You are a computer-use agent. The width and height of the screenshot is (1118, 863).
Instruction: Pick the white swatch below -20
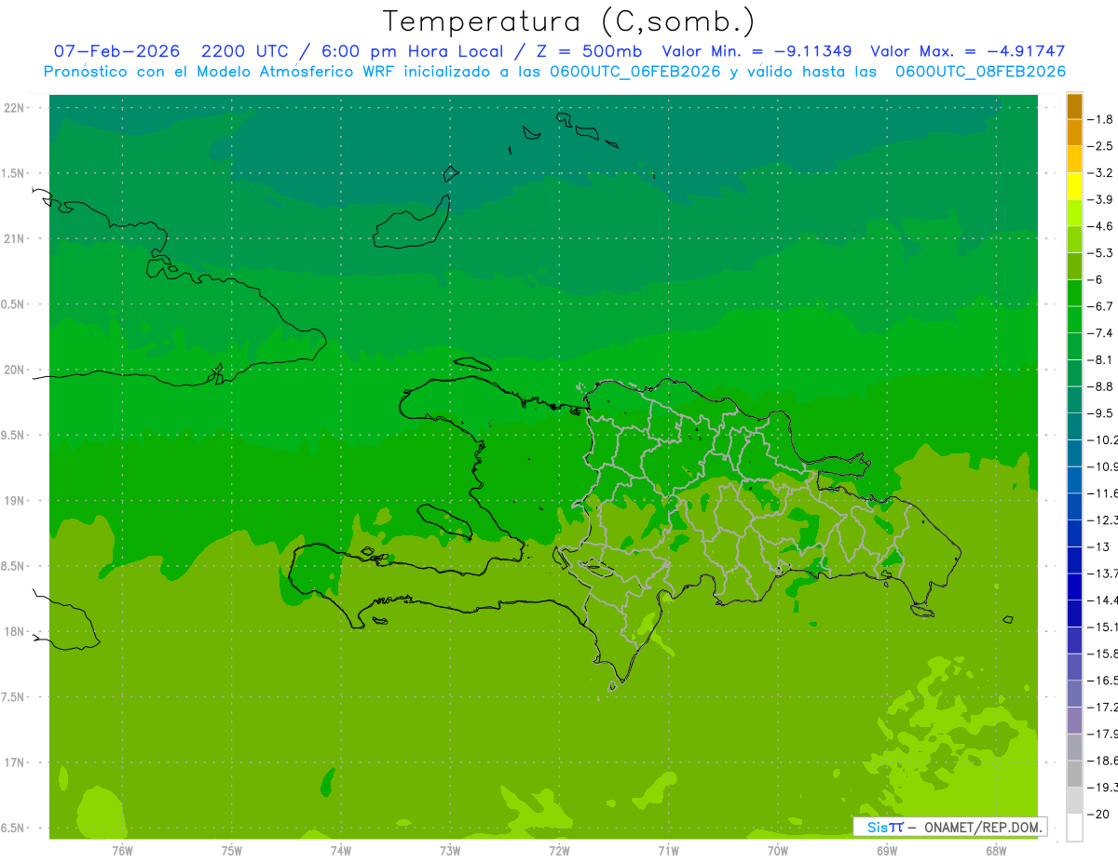click(1074, 827)
